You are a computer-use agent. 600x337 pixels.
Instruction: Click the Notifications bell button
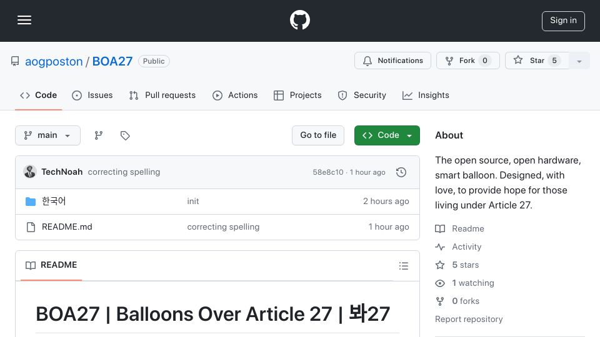point(392,61)
